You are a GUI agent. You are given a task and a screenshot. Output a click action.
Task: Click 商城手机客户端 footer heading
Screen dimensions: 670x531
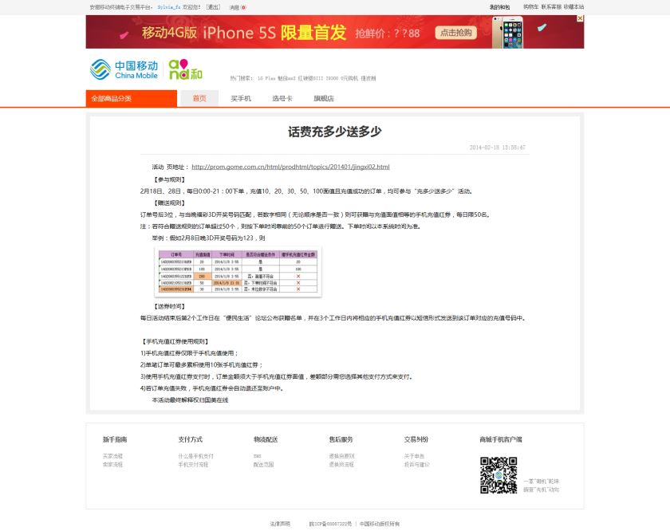pos(500,439)
